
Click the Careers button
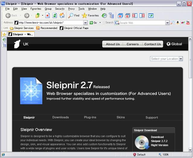pos(133,44)
